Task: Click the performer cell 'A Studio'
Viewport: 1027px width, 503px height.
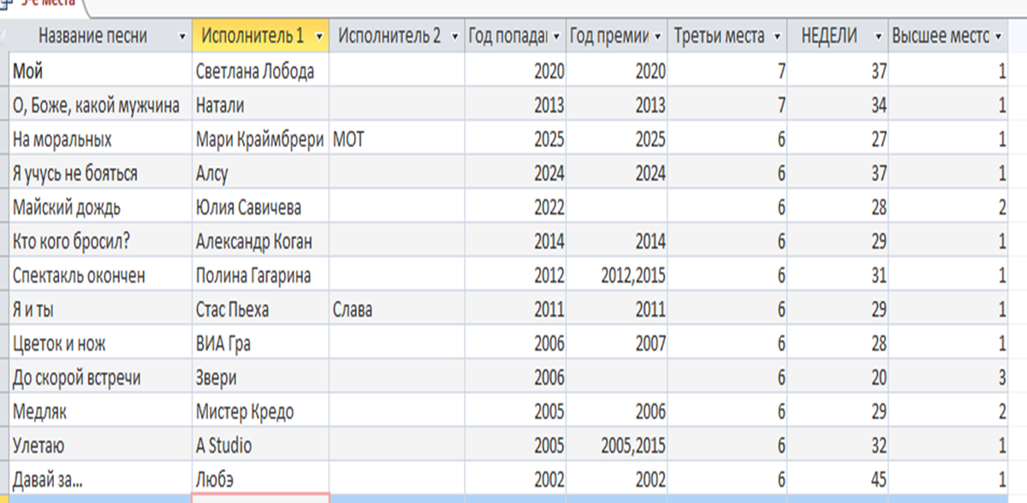Action: (x=261, y=445)
